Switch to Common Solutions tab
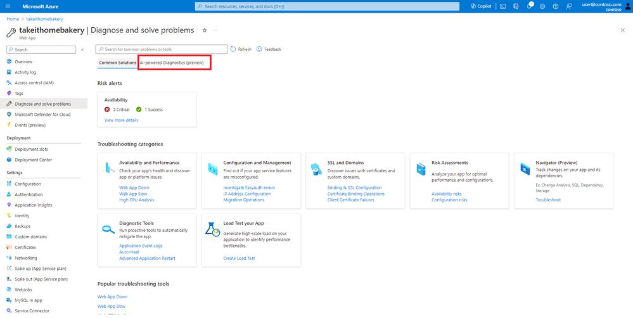 117,63
